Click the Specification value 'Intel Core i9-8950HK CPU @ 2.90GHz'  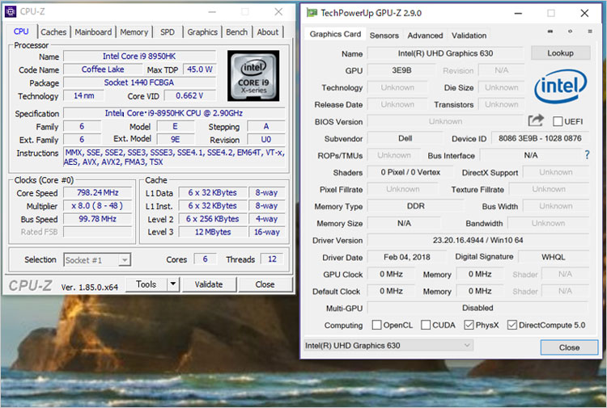pos(174,113)
